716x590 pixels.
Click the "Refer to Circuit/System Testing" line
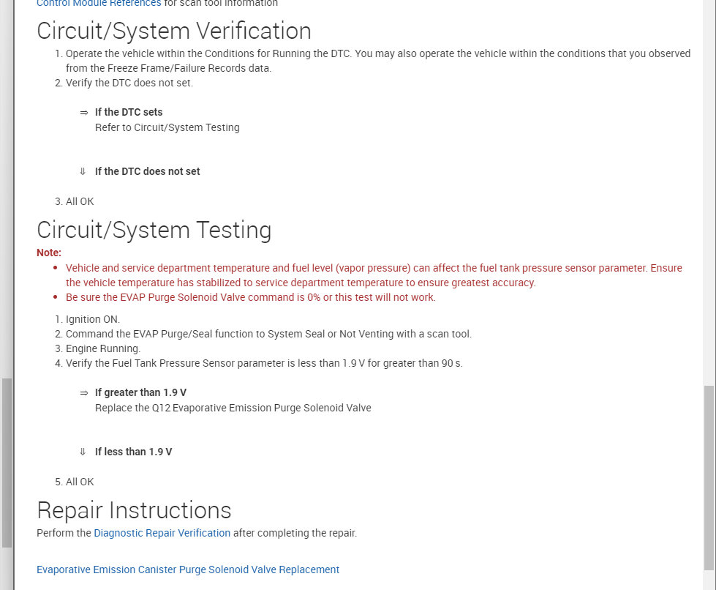[x=167, y=127]
